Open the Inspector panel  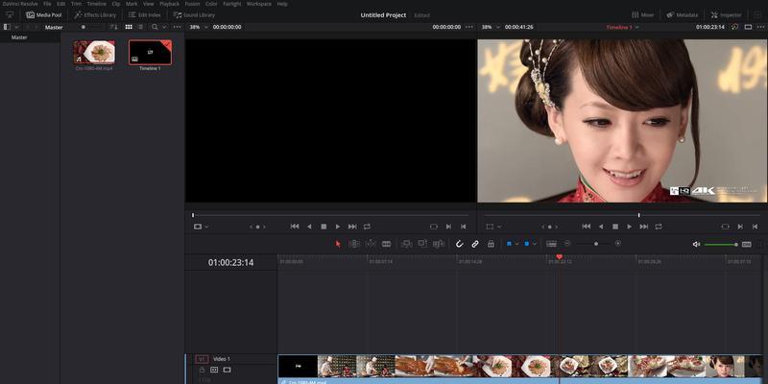click(727, 15)
